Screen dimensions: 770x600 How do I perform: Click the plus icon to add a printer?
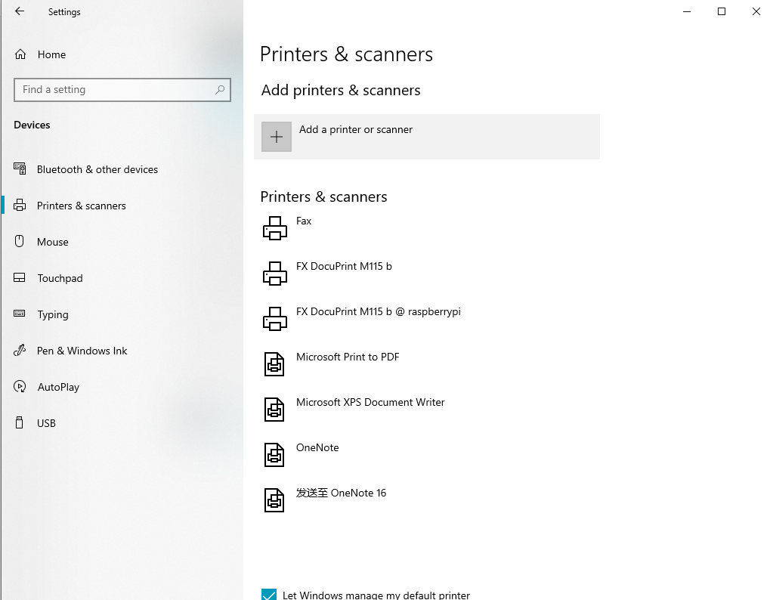277,137
